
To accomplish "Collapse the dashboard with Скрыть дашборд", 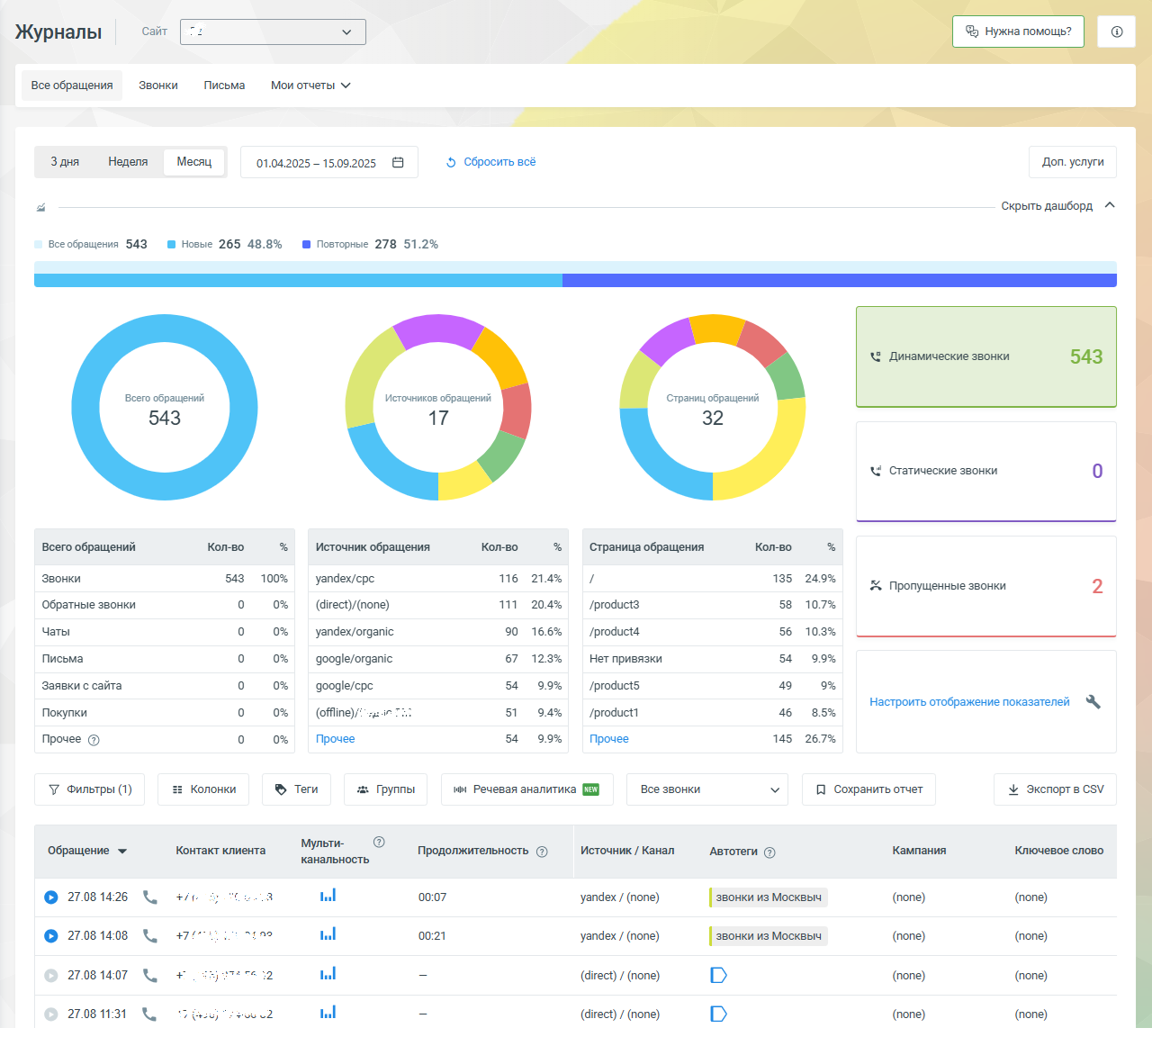I will click(1058, 206).
